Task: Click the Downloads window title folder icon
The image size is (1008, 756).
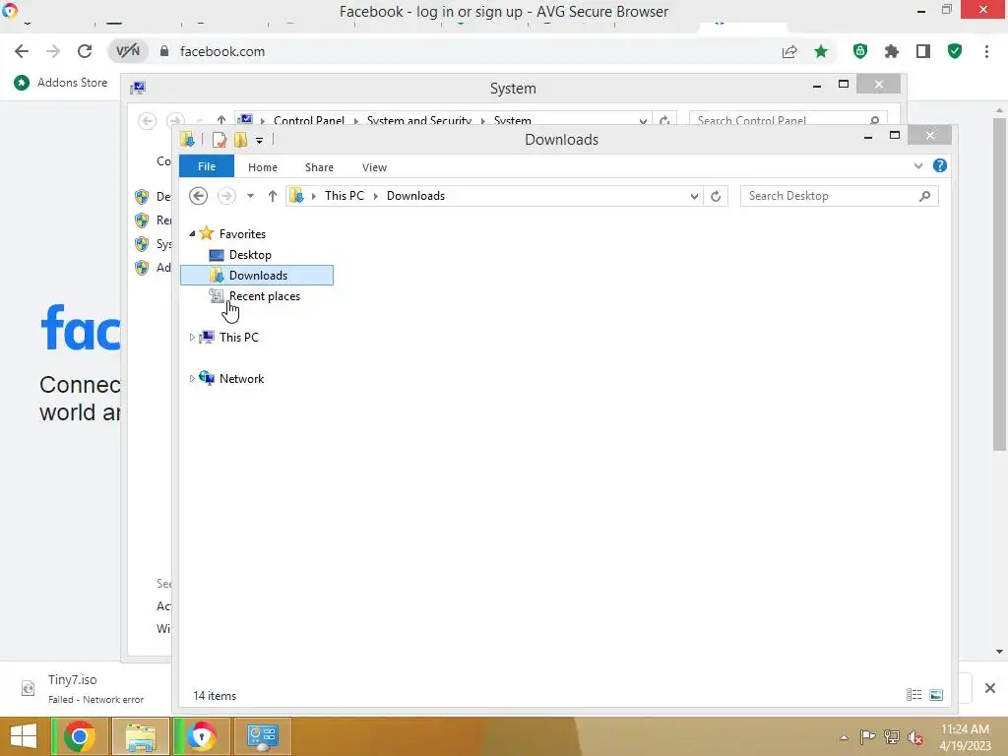Action: coord(188,139)
